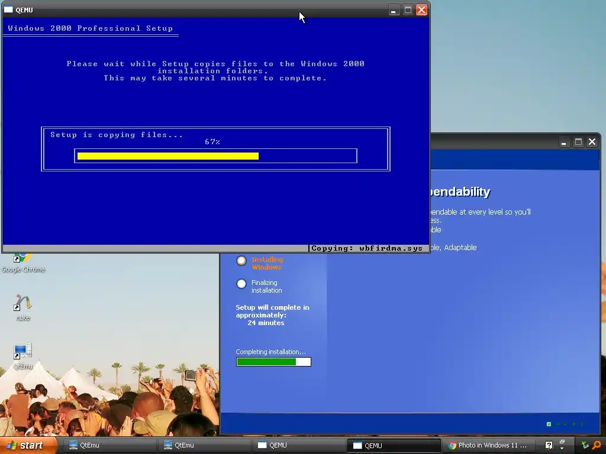This screenshot has height=454, width=606.
Task: Click the orange magnifier tray icon
Action: [x=597, y=445]
